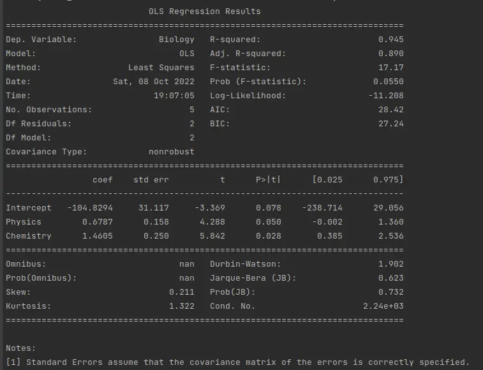Image resolution: width=483 pixels, height=370 pixels.
Task: Click the 'Notes:' heading
Action: (20, 348)
